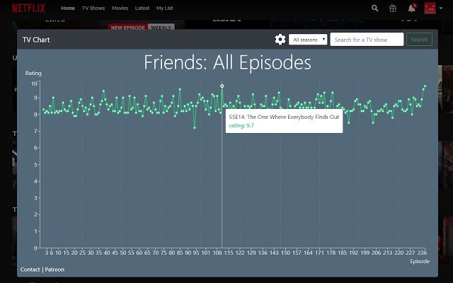Click the 'Friends: All Episodes' heading
Viewport: 453px width, 283px height.
click(227, 62)
